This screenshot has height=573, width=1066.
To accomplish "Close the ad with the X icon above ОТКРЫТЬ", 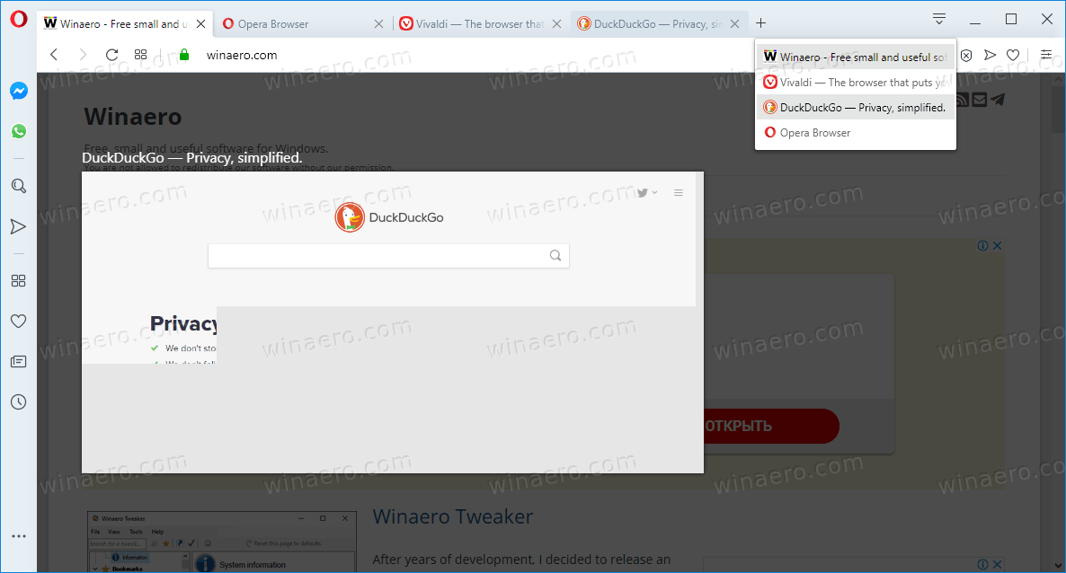I will [997, 245].
